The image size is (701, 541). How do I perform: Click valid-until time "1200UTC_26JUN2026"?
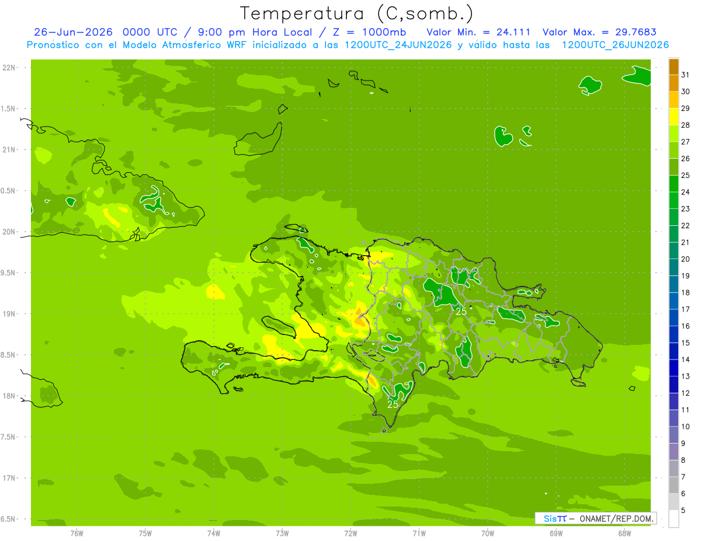615,45
